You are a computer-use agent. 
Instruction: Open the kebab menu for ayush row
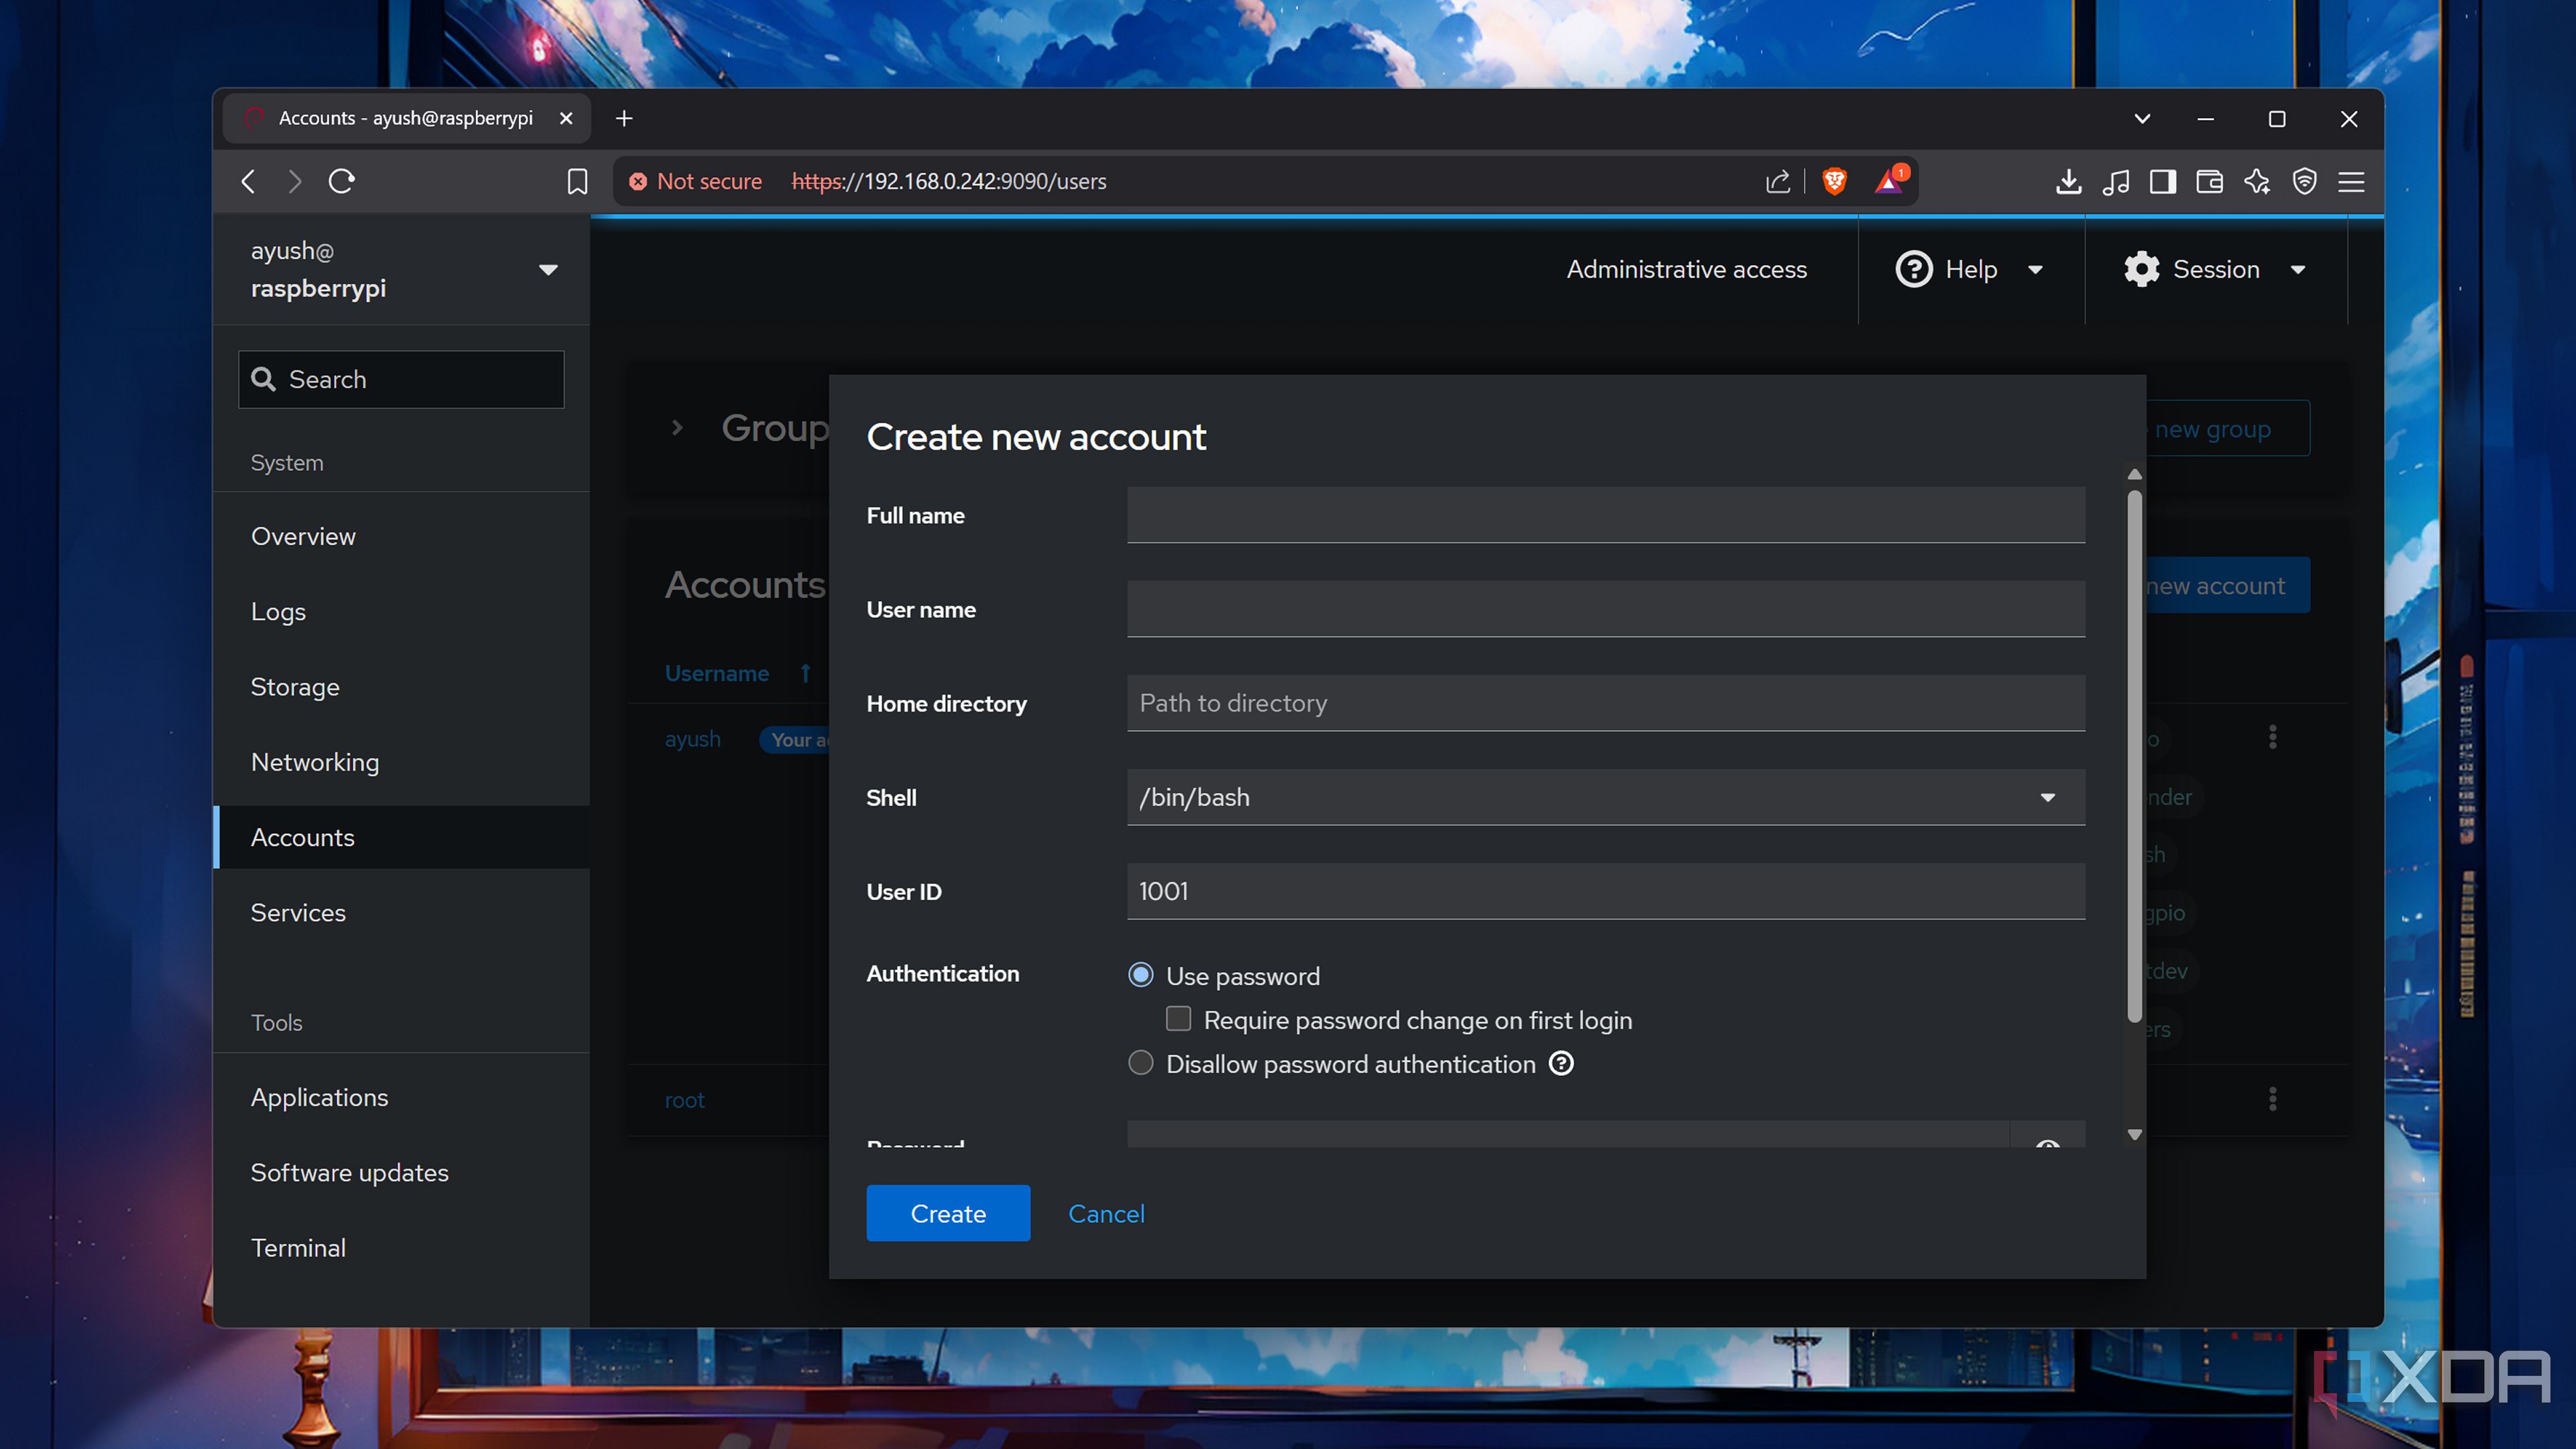2272,737
